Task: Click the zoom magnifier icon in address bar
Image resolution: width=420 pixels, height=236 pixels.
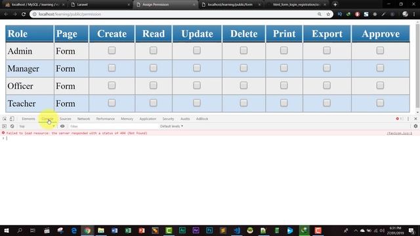Action: pyautogui.click(x=320, y=14)
